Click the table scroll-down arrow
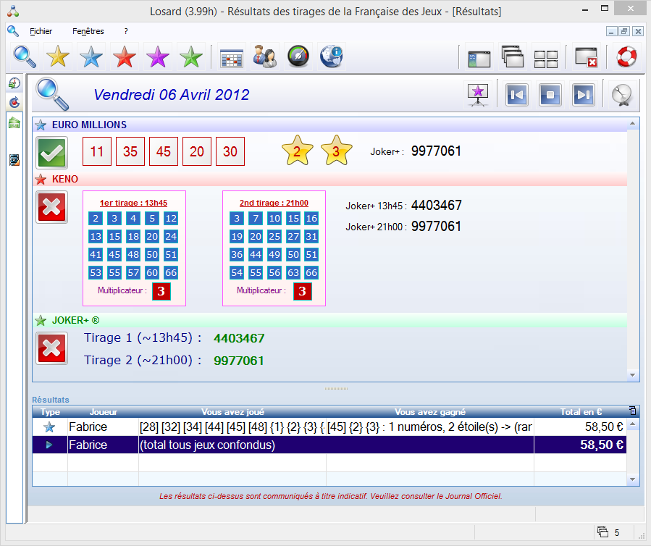This screenshot has width=651, height=546. (632, 479)
